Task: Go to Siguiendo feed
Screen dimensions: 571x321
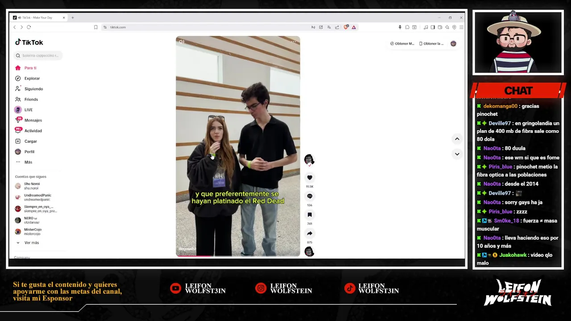Action: pos(29,89)
